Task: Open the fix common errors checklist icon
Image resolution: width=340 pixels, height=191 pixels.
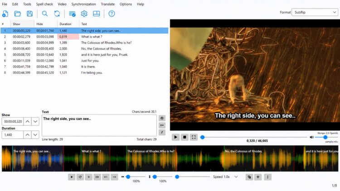Action: [x=72, y=14]
